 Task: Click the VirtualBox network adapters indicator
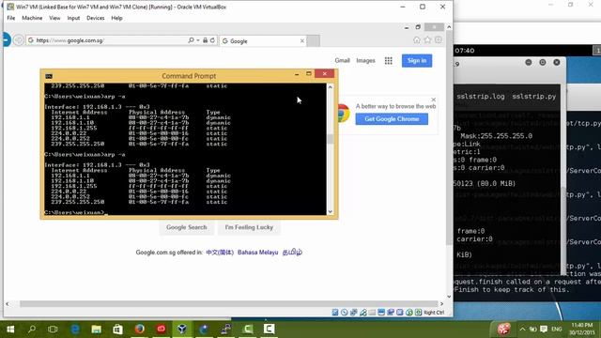[x=353, y=313]
